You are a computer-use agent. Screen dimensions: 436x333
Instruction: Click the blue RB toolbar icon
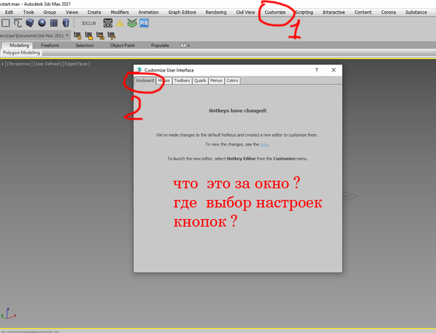144,23
